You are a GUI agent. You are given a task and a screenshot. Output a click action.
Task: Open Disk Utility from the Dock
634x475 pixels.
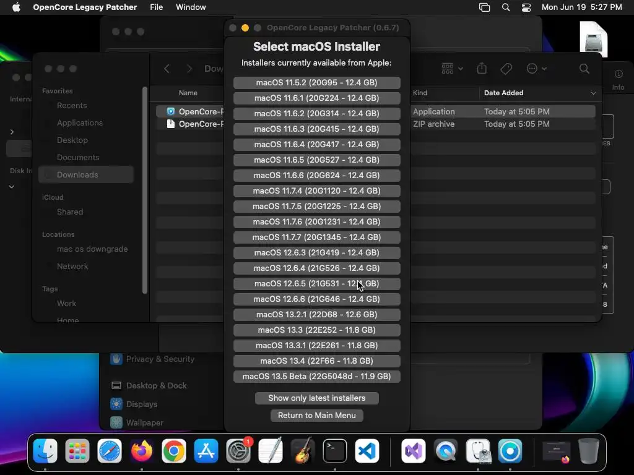point(478,451)
